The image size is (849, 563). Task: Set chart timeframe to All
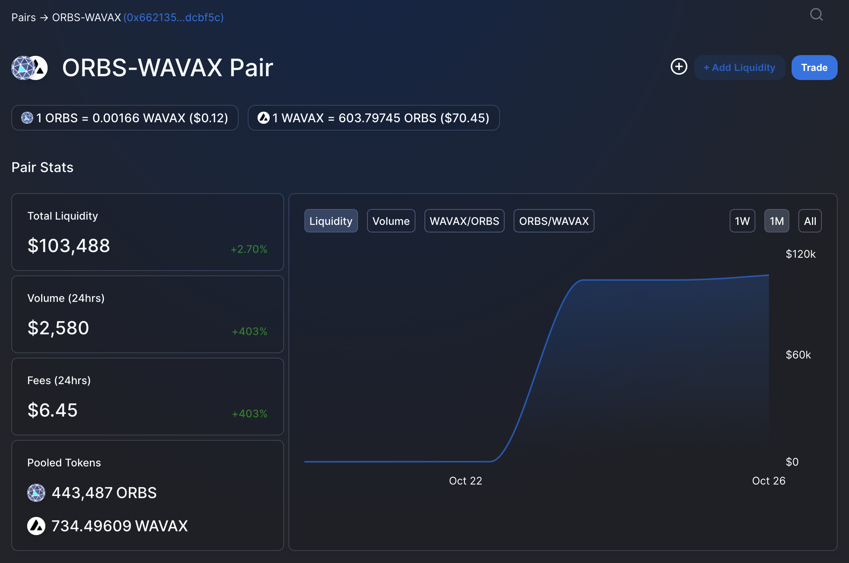click(x=810, y=221)
